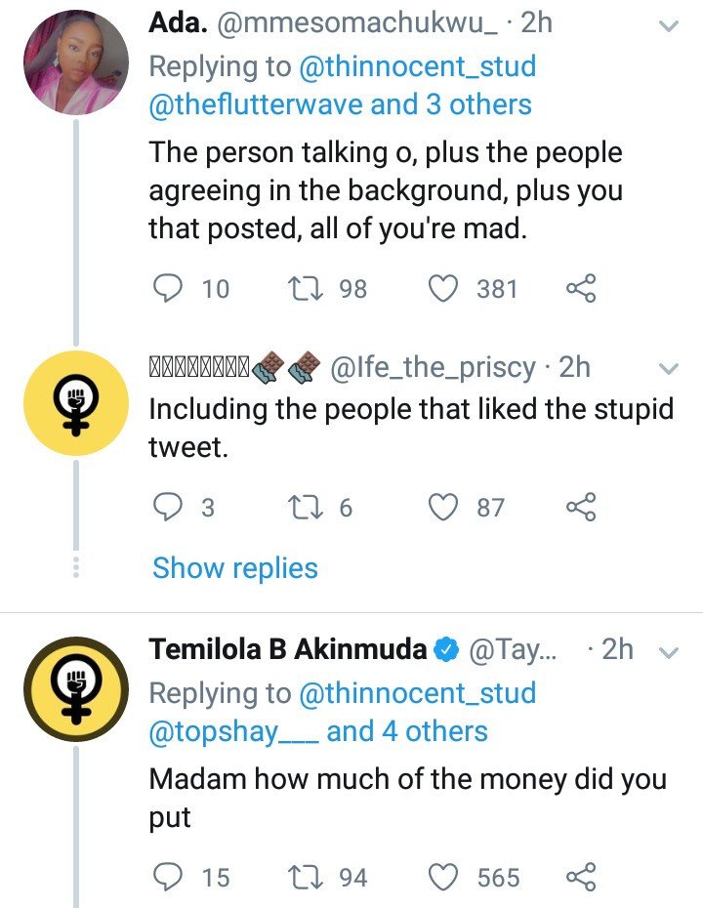Share Ife_the_priscy's tweet

(x=581, y=507)
